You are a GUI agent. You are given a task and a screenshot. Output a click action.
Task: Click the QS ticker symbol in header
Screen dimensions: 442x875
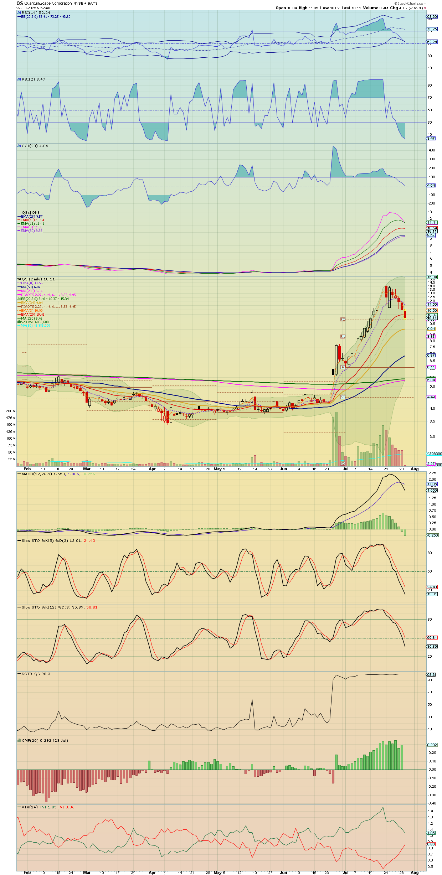coord(20,3)
